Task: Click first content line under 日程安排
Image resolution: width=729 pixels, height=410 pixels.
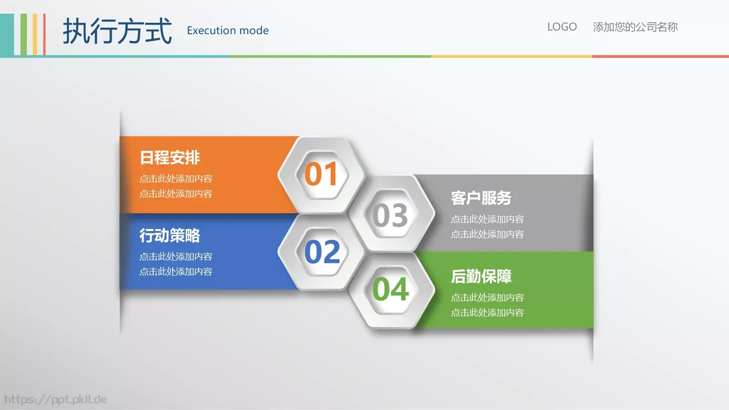Action: (176, 179)
